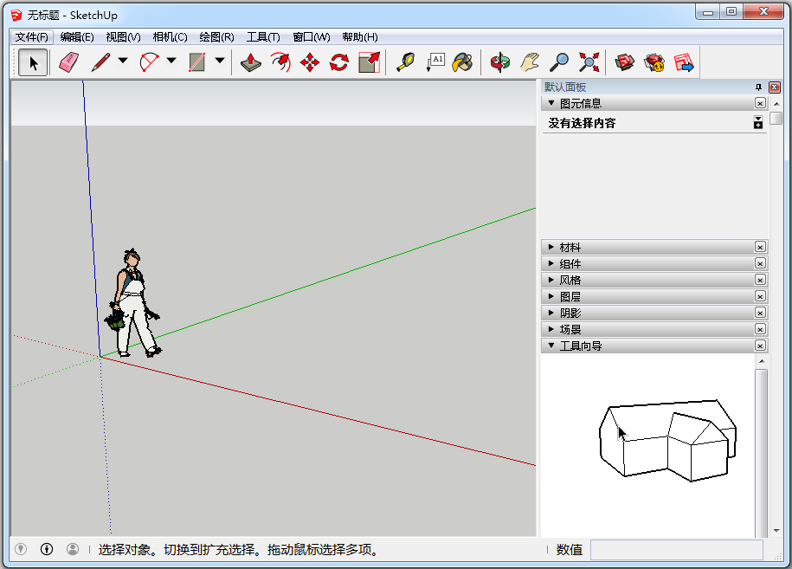Activate the Move tool
Screen dimensions: 792x569
pyautogui.click(x=309, y=61)
